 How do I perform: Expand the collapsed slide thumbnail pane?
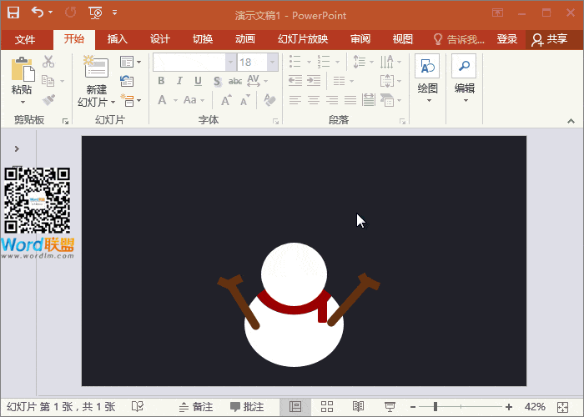17,148
